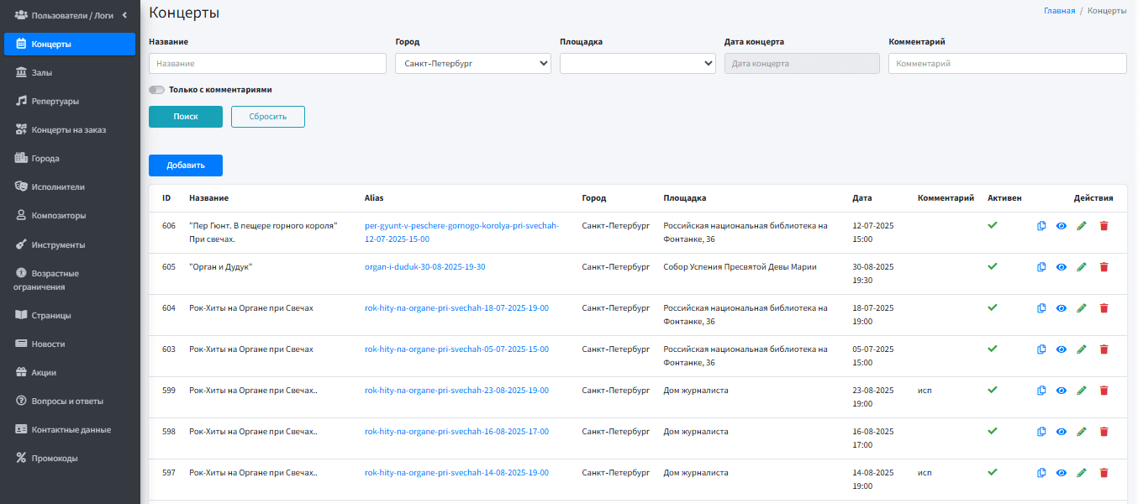Go to Страницы sidebar item
This screenshot has width=1138, height=504.
pos(70,315)
